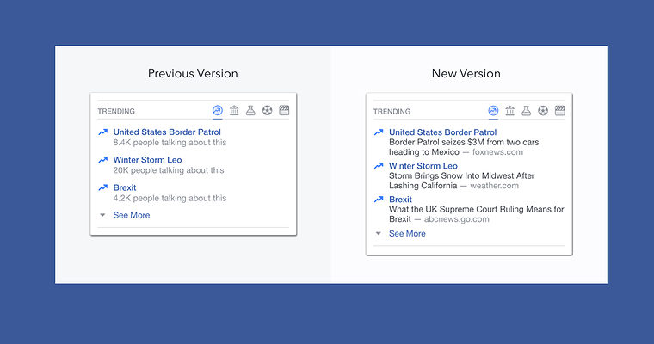The width and height of the screenshot is (654, 344).
Task: Open Science flask icon in New Version panel
Action: [x=527, y=111]
